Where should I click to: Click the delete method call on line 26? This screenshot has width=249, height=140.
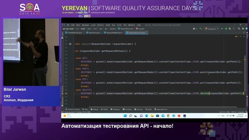[204, 93]
